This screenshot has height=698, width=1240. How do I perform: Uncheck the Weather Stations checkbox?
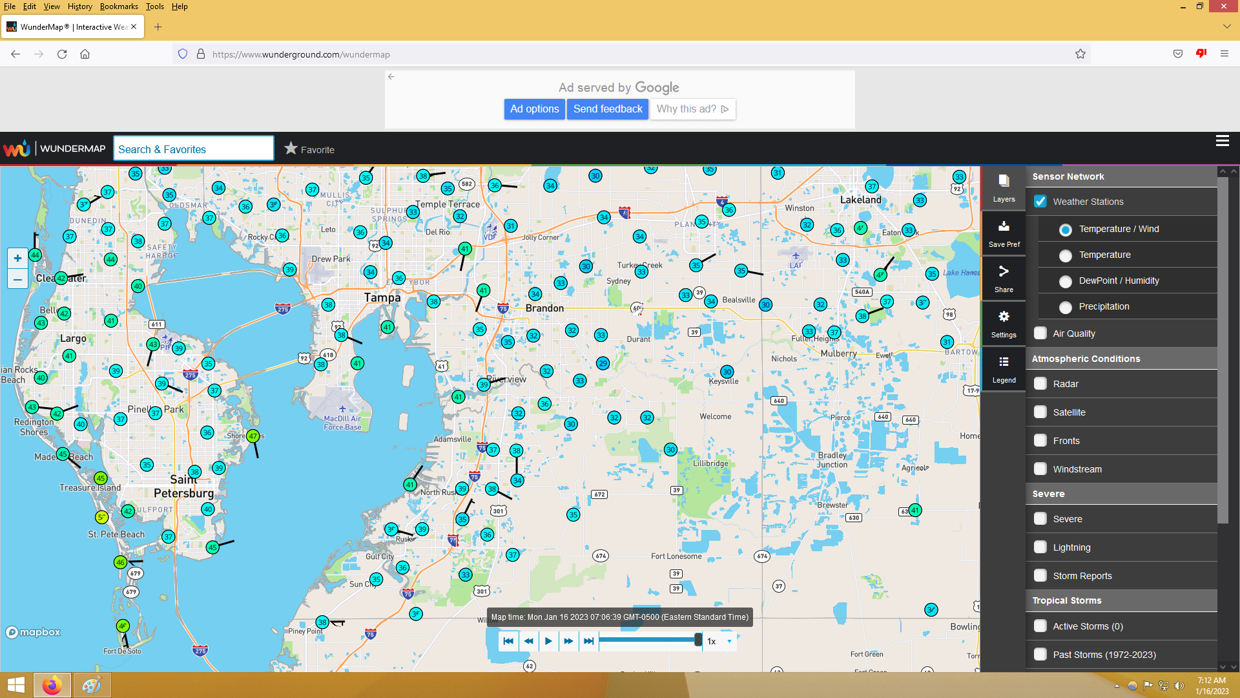(1040, 202)
